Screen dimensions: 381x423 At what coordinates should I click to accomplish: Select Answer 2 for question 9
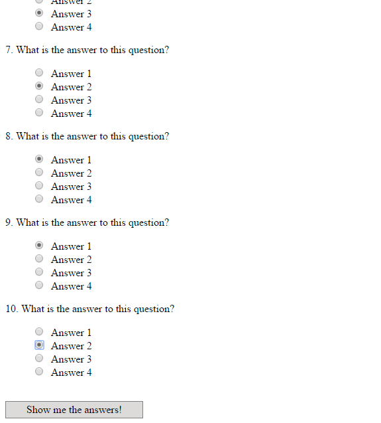(39, 258)
